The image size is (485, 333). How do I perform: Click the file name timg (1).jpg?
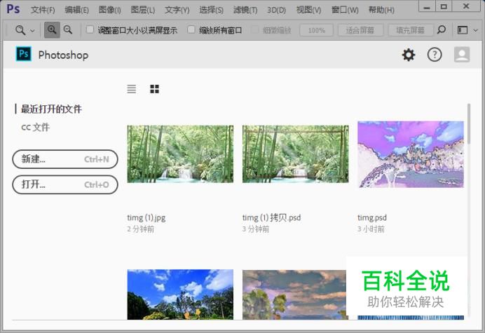coord(146,218)
